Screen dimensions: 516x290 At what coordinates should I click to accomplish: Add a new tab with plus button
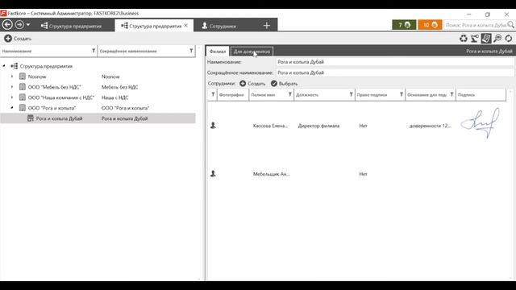267,26
